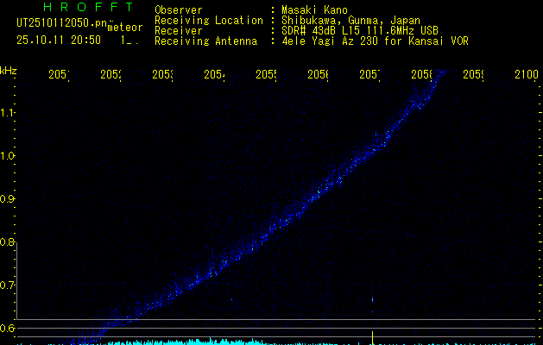This screenshot has width=543, height=345.
Task: Click the 0.6 frequency axis tick
Action: tap(8, 329)
